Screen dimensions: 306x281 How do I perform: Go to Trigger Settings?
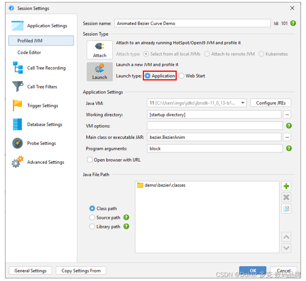pos(42,106)
